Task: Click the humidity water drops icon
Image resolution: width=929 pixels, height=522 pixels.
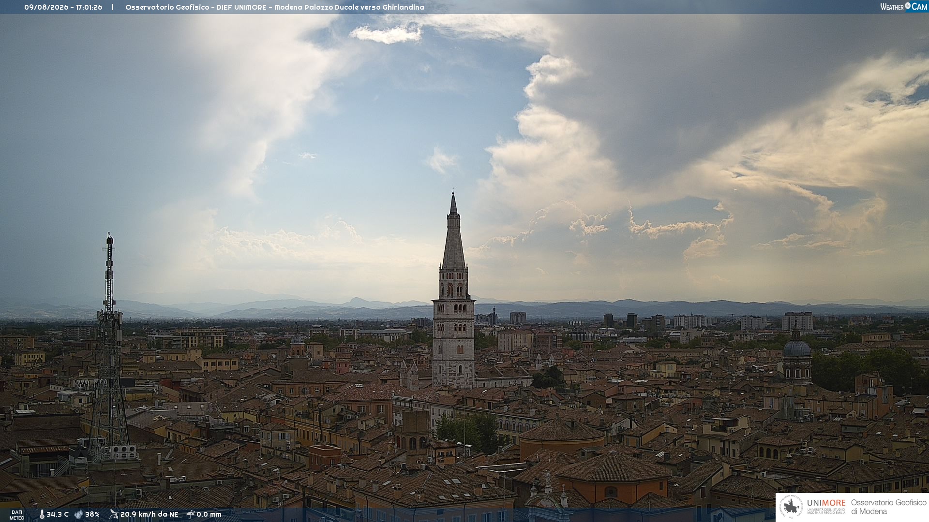Action: click(78, 515)
